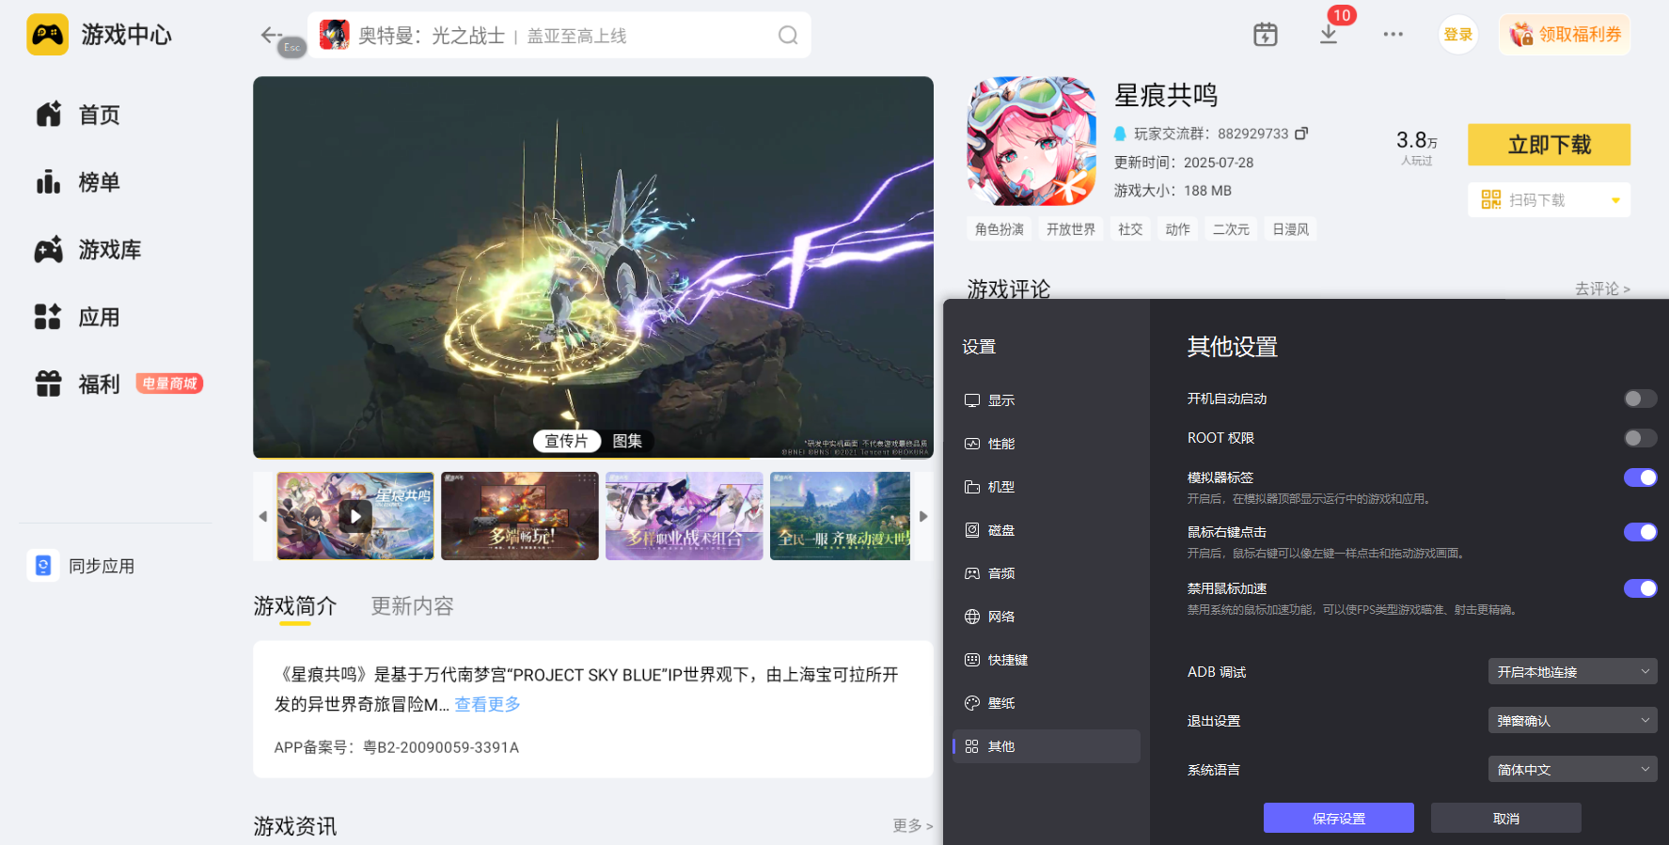Screen dimensions: 1669x845
Task: Click the 星痕共鸣 game cover icon
Action: tap(1031, 141)
